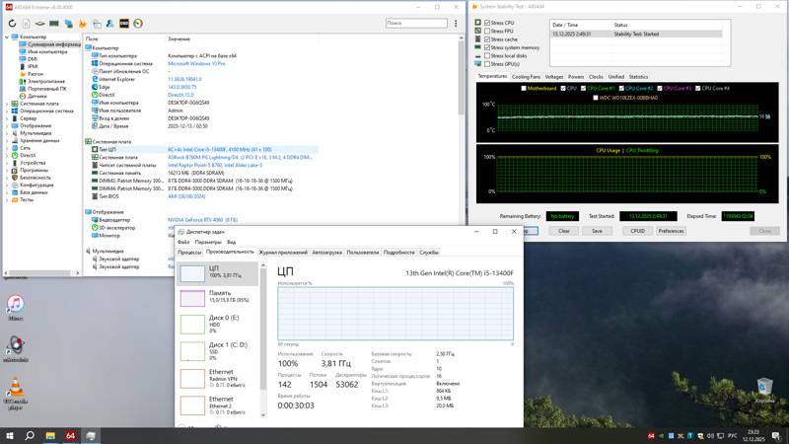Toggle the Motherboard temperature checkbox

[524, 88]
